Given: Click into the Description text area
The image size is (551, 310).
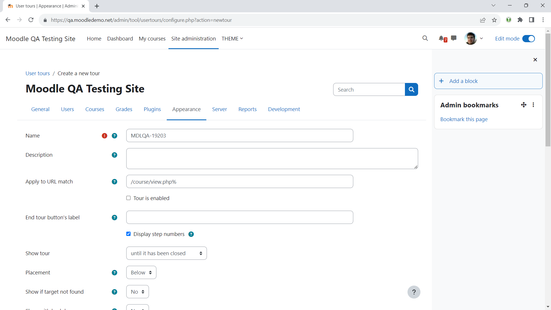Looking at the screenshot, I should pos(272,158).
